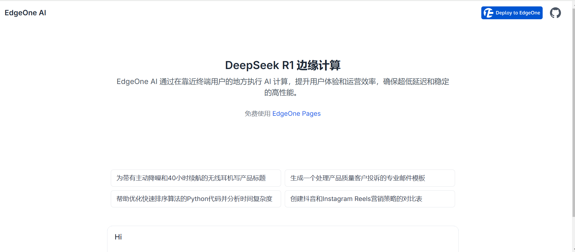575x252 pixels.
Task: Click the page vertical scrollbar
Action: pos(573,113)
